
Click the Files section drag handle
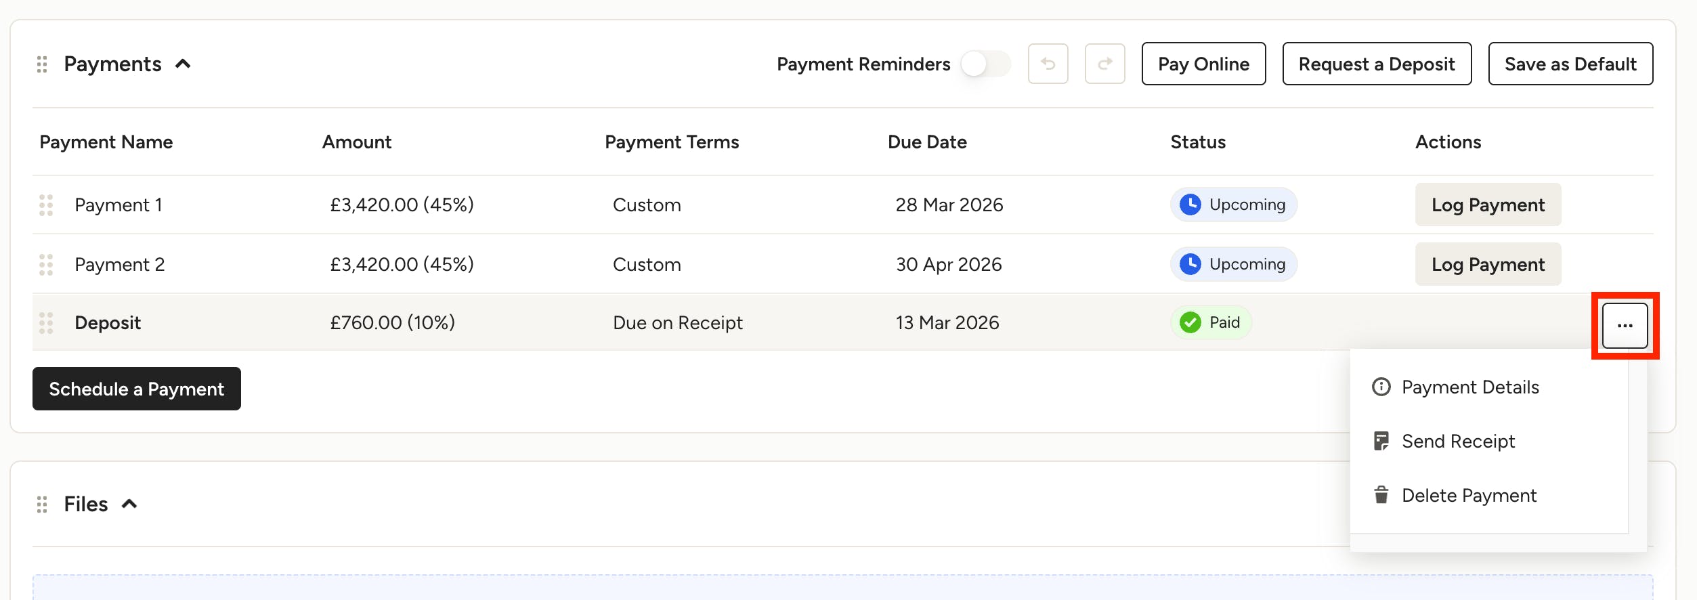tap(42, 505)
